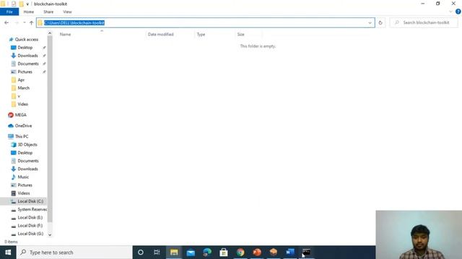Open File Explorer taskbar icon

pyautogui.click(x=174, y=253)
